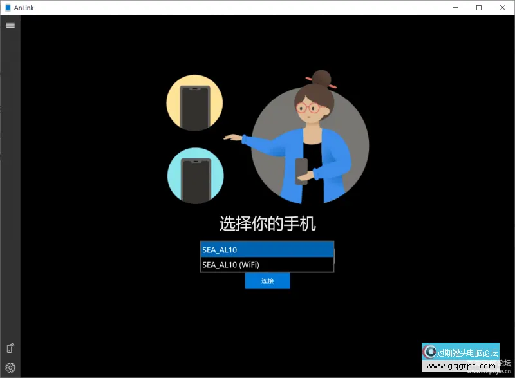This screenshot has width=515, height=378.
Task: Click the woman's face in the illustration
Action: [x=310, y=107]
